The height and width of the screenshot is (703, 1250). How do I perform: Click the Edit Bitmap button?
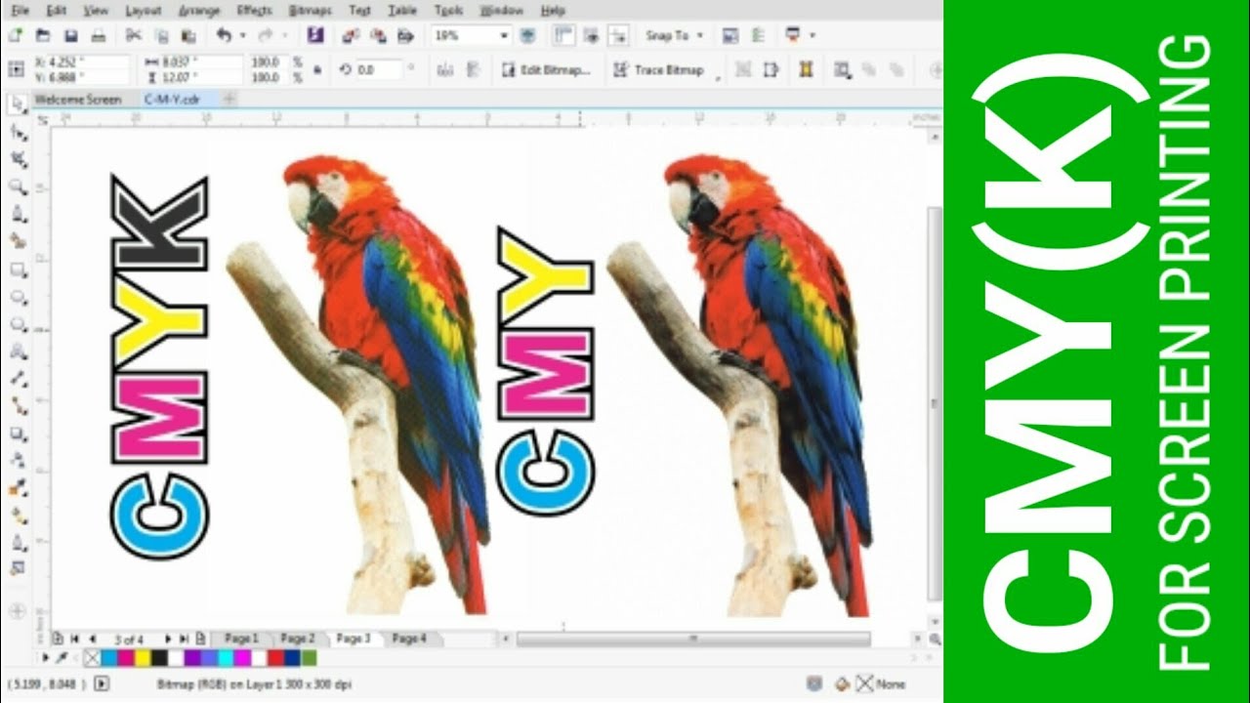tap(545, 70)
